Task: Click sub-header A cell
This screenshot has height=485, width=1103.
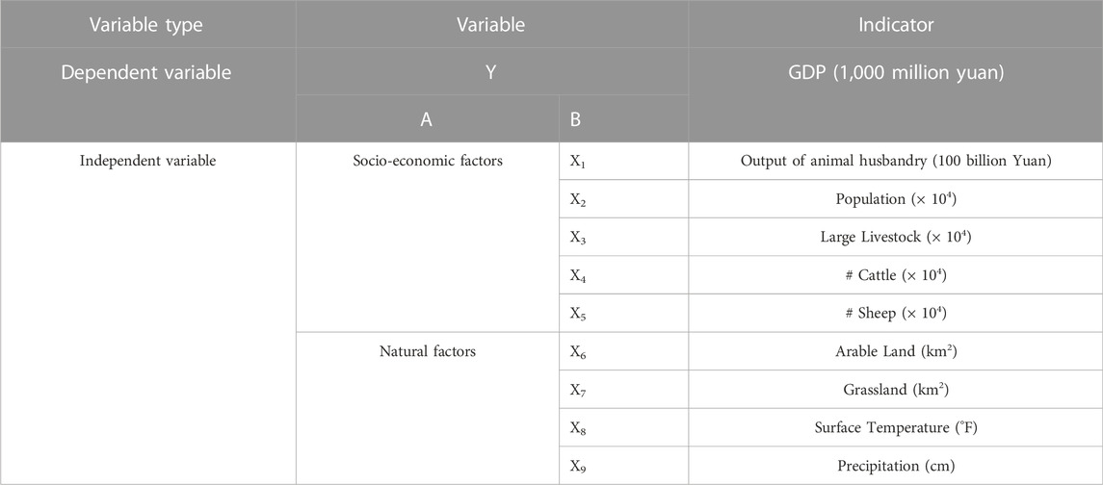Action: pos(427,118)
